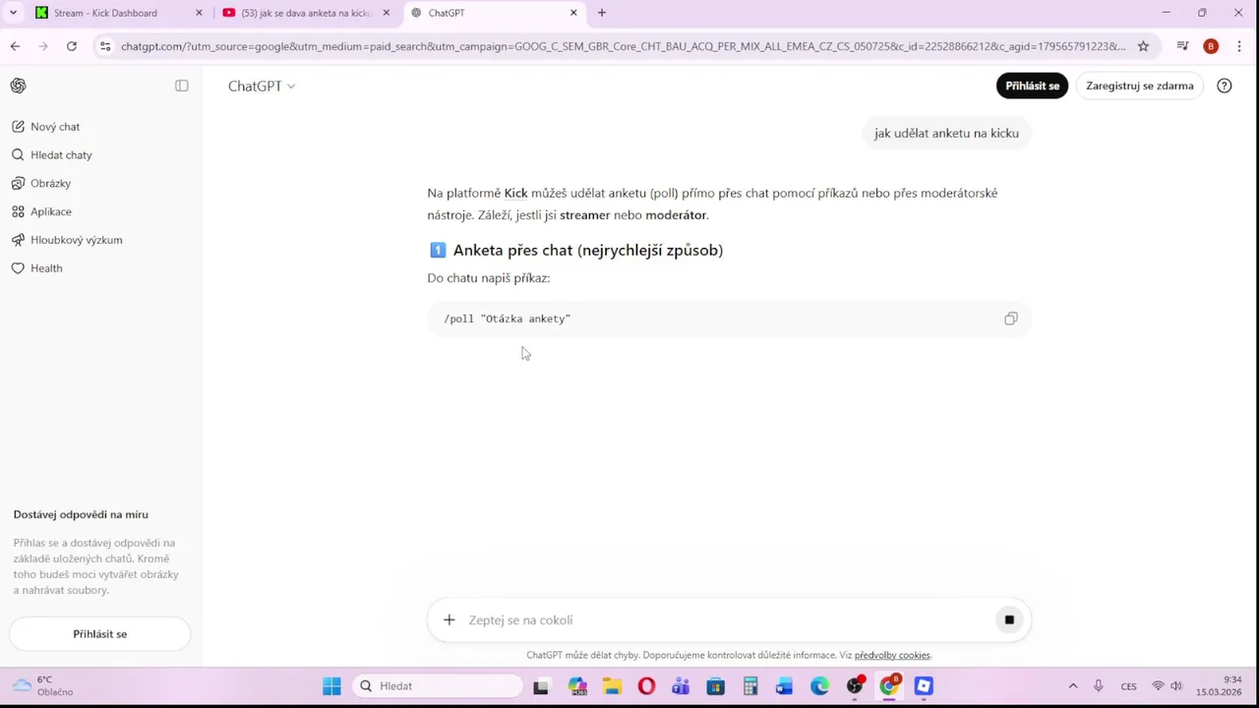Open the Windows Start menu
1259x708 pixels.
[331, 686]
